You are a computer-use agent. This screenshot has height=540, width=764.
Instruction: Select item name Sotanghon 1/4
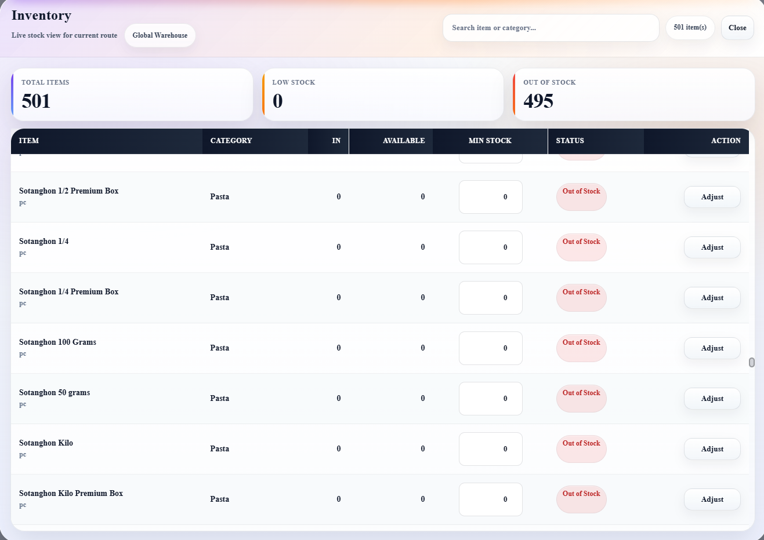pyautogui.click(x=44, y=242)
